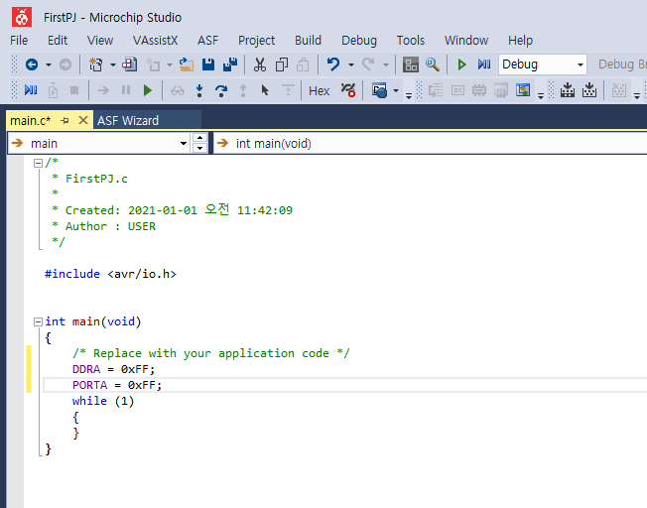
Task: Click the Navigate Backward arrow icon
Action: coord(32,64)
